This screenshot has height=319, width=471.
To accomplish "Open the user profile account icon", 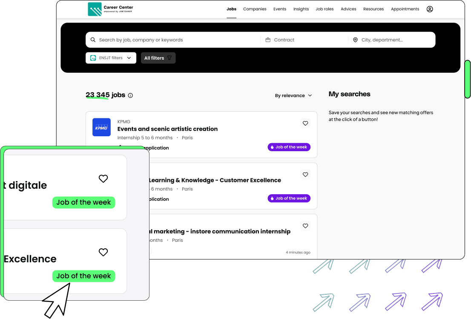I will click(430, 9).
